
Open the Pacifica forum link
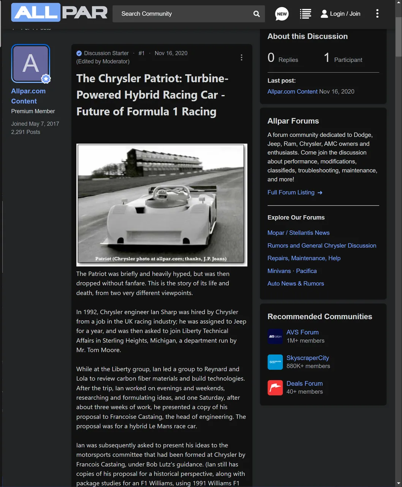tap(306, 271)
